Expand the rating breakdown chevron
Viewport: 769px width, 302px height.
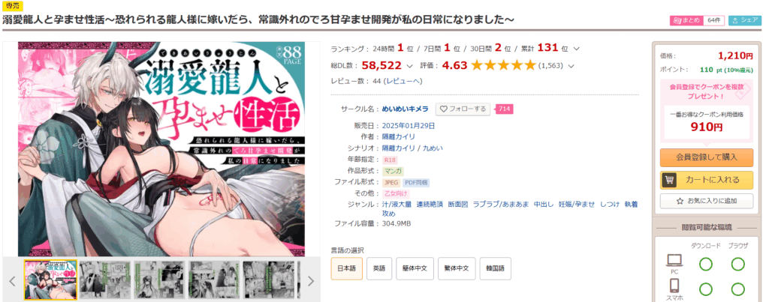(571, 66)
